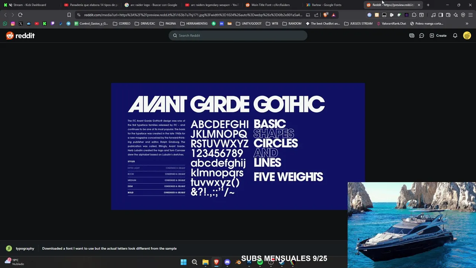This screenshot has width=476, height=268.
Task: Reload the page with the refresh icon
Action: (x=20, y=15)
